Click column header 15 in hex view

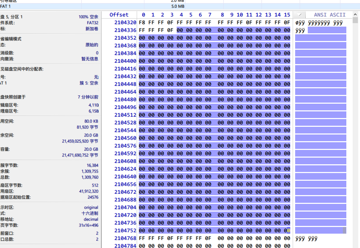(x=287, y=15)
